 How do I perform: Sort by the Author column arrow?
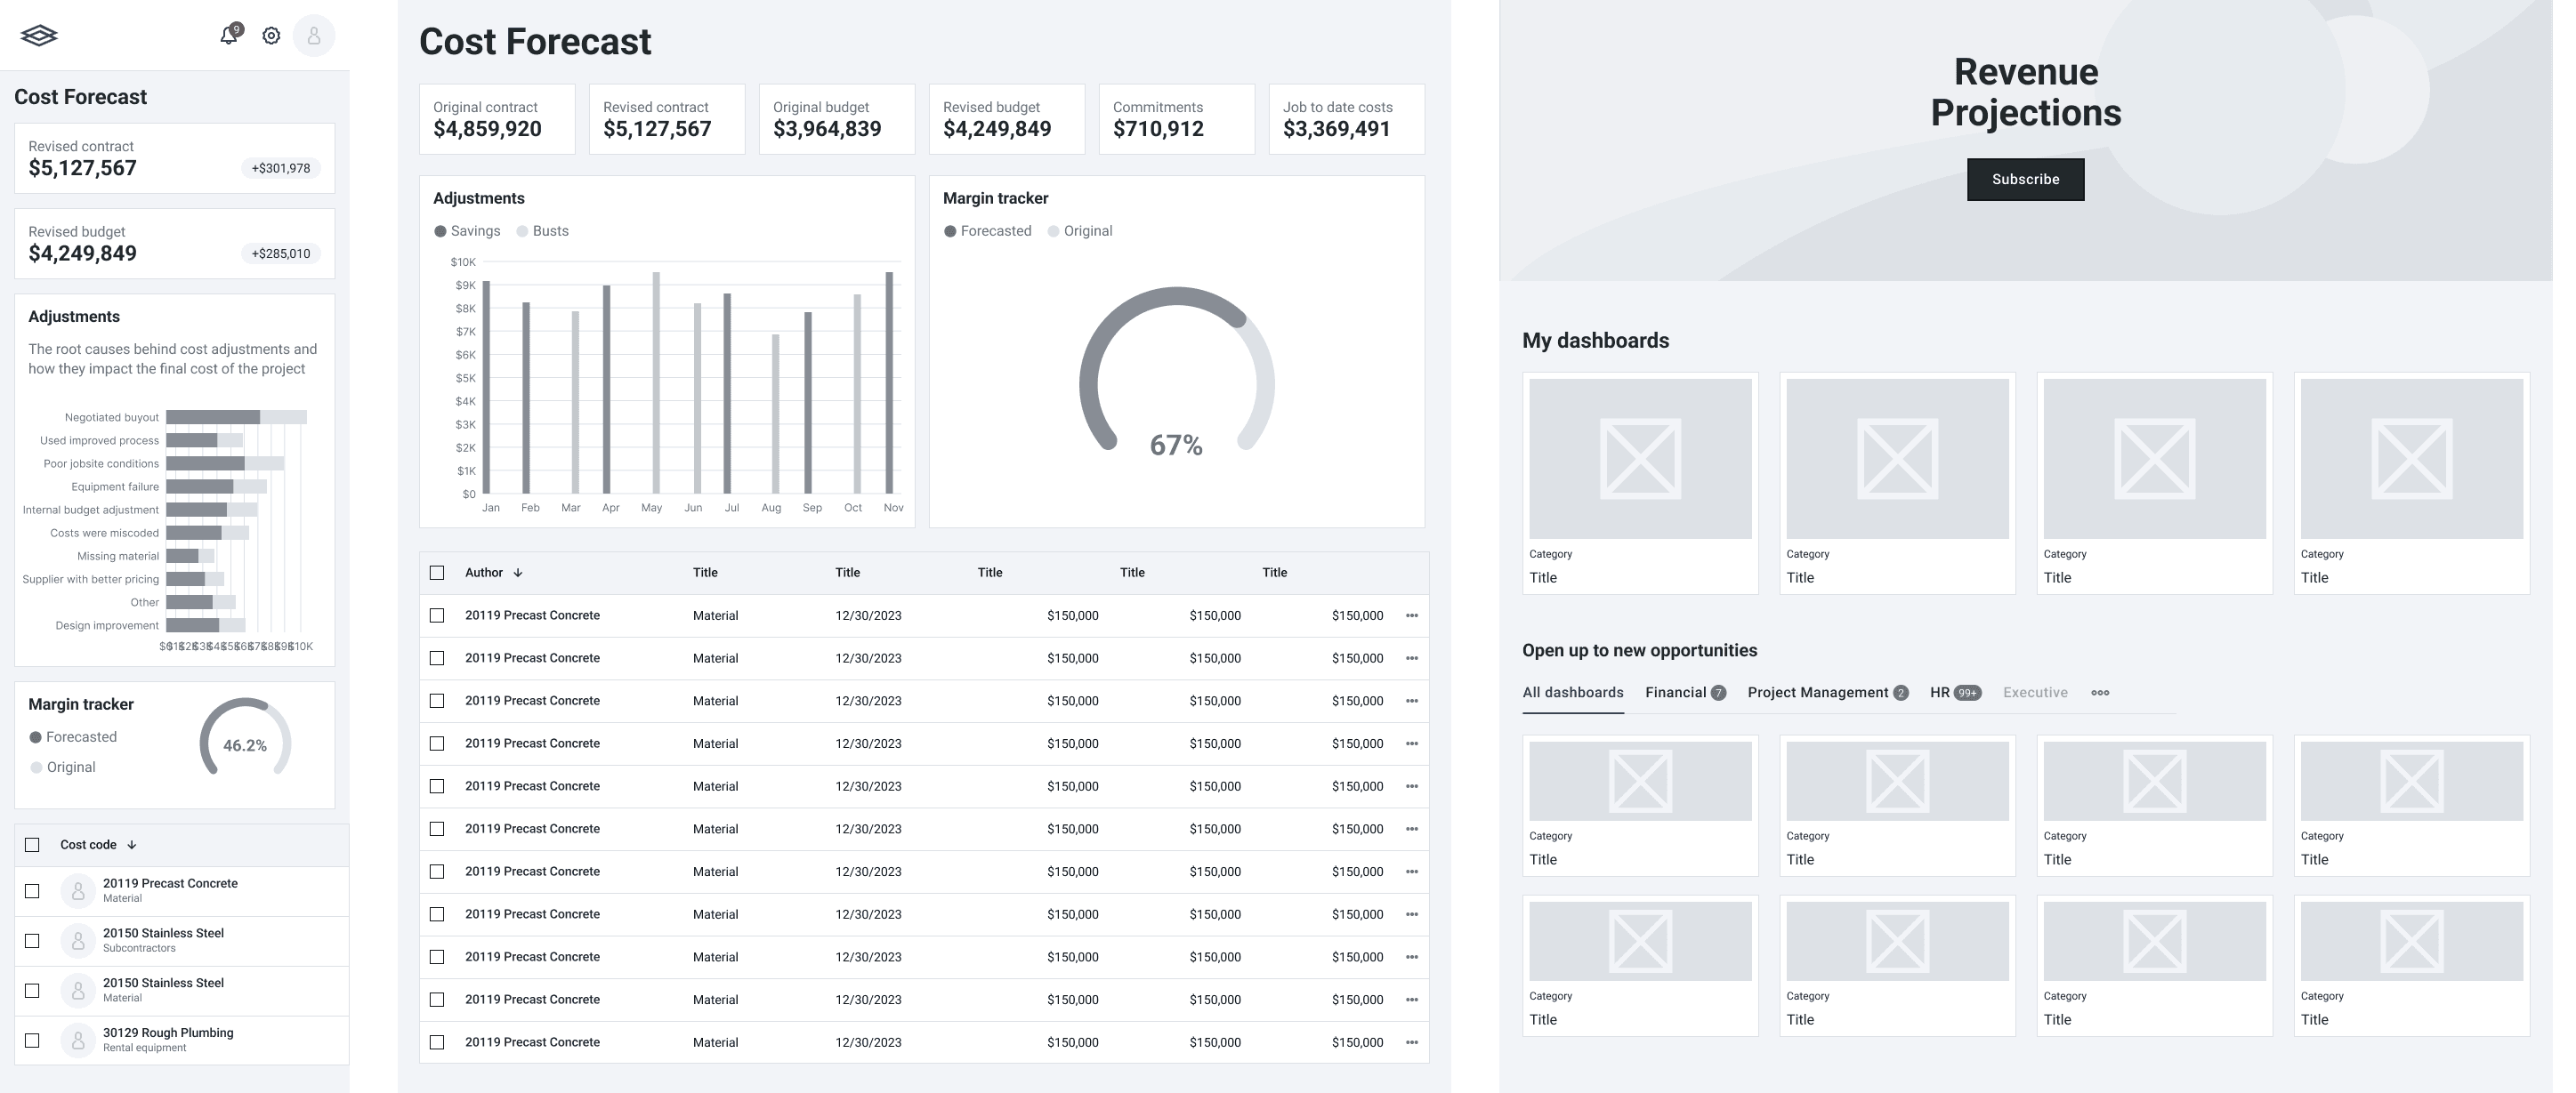(518, 573)
